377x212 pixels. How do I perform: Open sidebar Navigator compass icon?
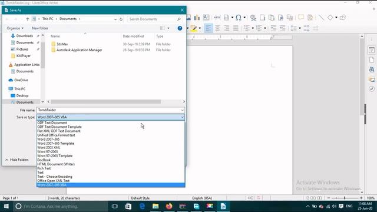tap(372, 89)
